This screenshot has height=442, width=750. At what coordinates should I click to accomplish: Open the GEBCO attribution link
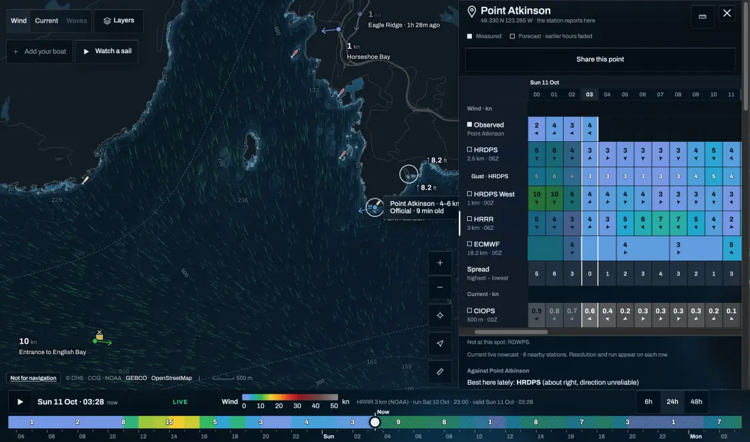point(136,378)
